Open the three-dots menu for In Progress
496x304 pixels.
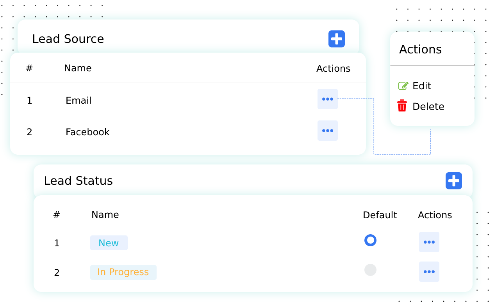(x=429, y=272)
